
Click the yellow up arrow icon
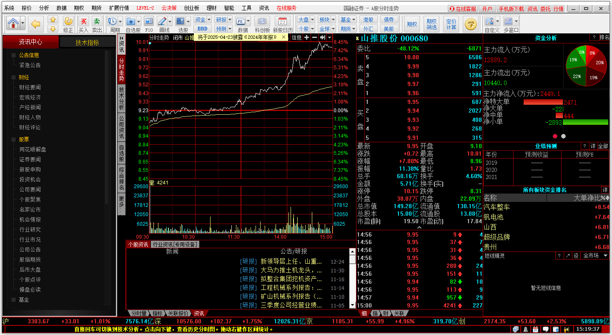(x=53, y=20)
